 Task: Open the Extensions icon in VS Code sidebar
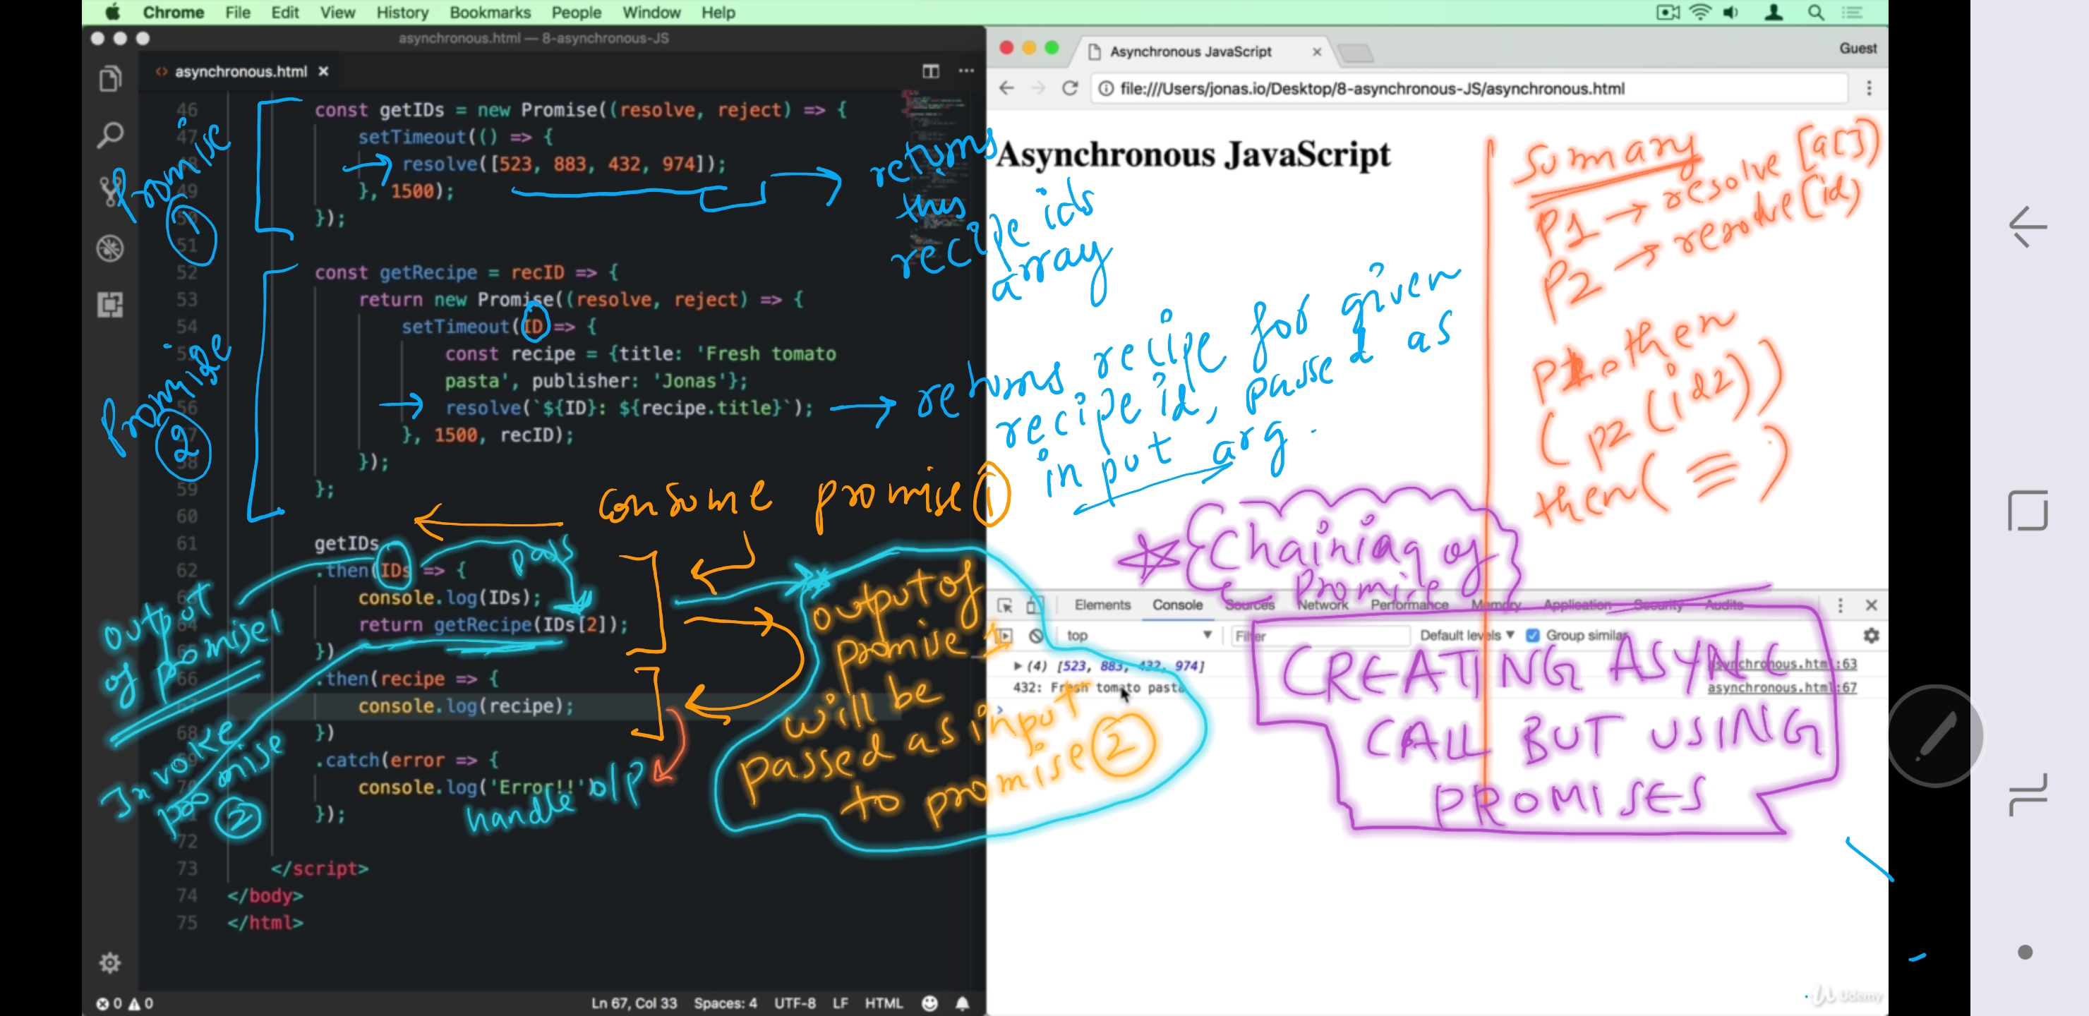pos(110,305)
